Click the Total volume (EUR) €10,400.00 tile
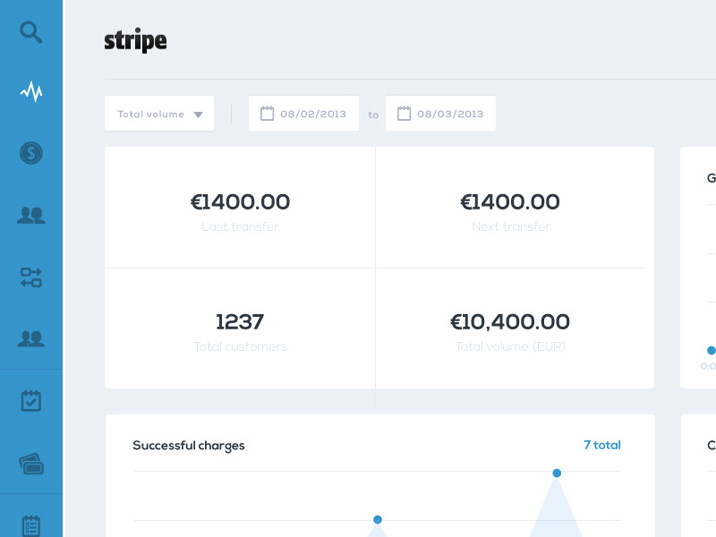This screenshot has width=716, height=537. (510, 329)
